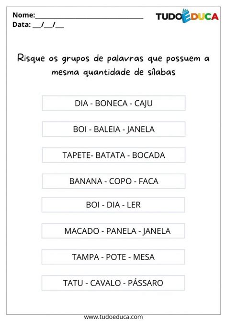Open the www.tudoeduca.com link
This screenshot has width=227, height=321.
[x=113, y=317]
